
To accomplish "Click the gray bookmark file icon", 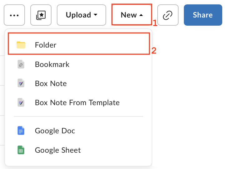I will click(21, 64).
